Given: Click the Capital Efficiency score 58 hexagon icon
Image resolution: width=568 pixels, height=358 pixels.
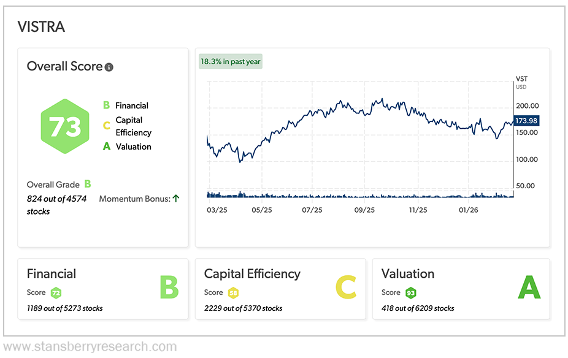Looking at the screenshot, I should 233,293.
